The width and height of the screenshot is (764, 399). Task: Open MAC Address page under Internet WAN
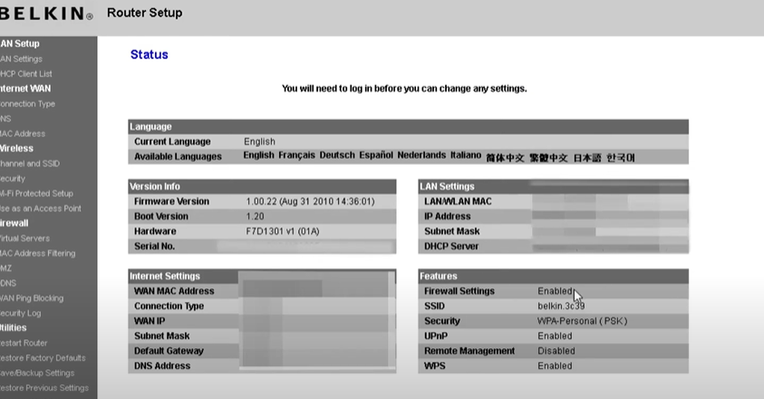coord(23,133)
